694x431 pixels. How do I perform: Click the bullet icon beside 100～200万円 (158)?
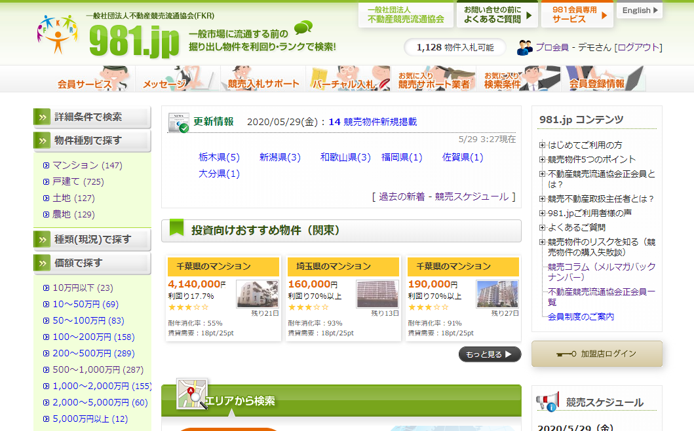[46, 337]
